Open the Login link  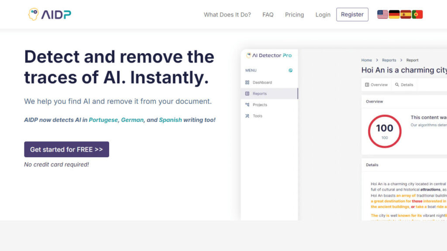pos(323,14)
